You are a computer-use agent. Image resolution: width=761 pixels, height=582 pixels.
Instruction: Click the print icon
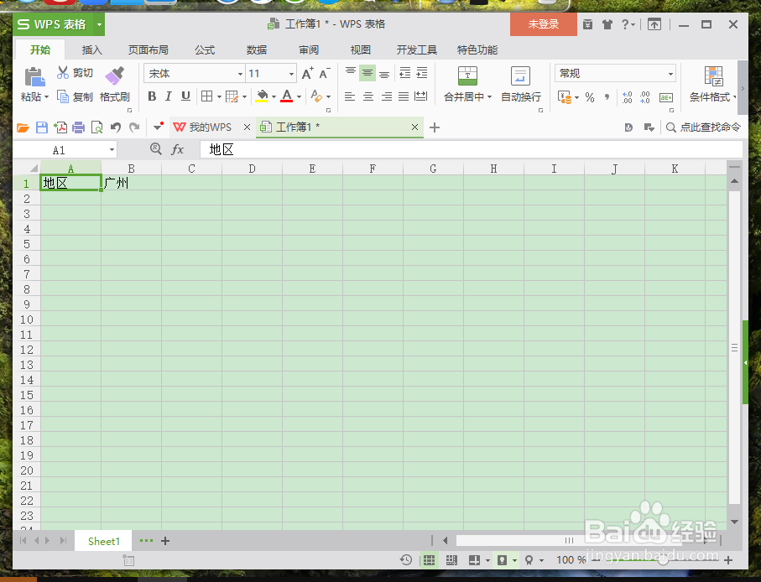click(78, 127)
